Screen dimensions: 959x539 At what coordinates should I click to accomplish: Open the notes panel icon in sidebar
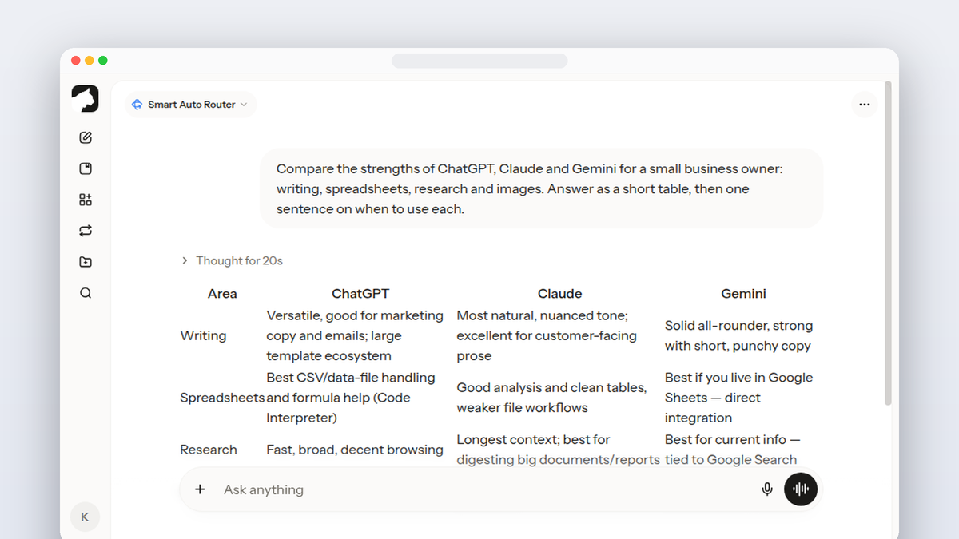86,168
